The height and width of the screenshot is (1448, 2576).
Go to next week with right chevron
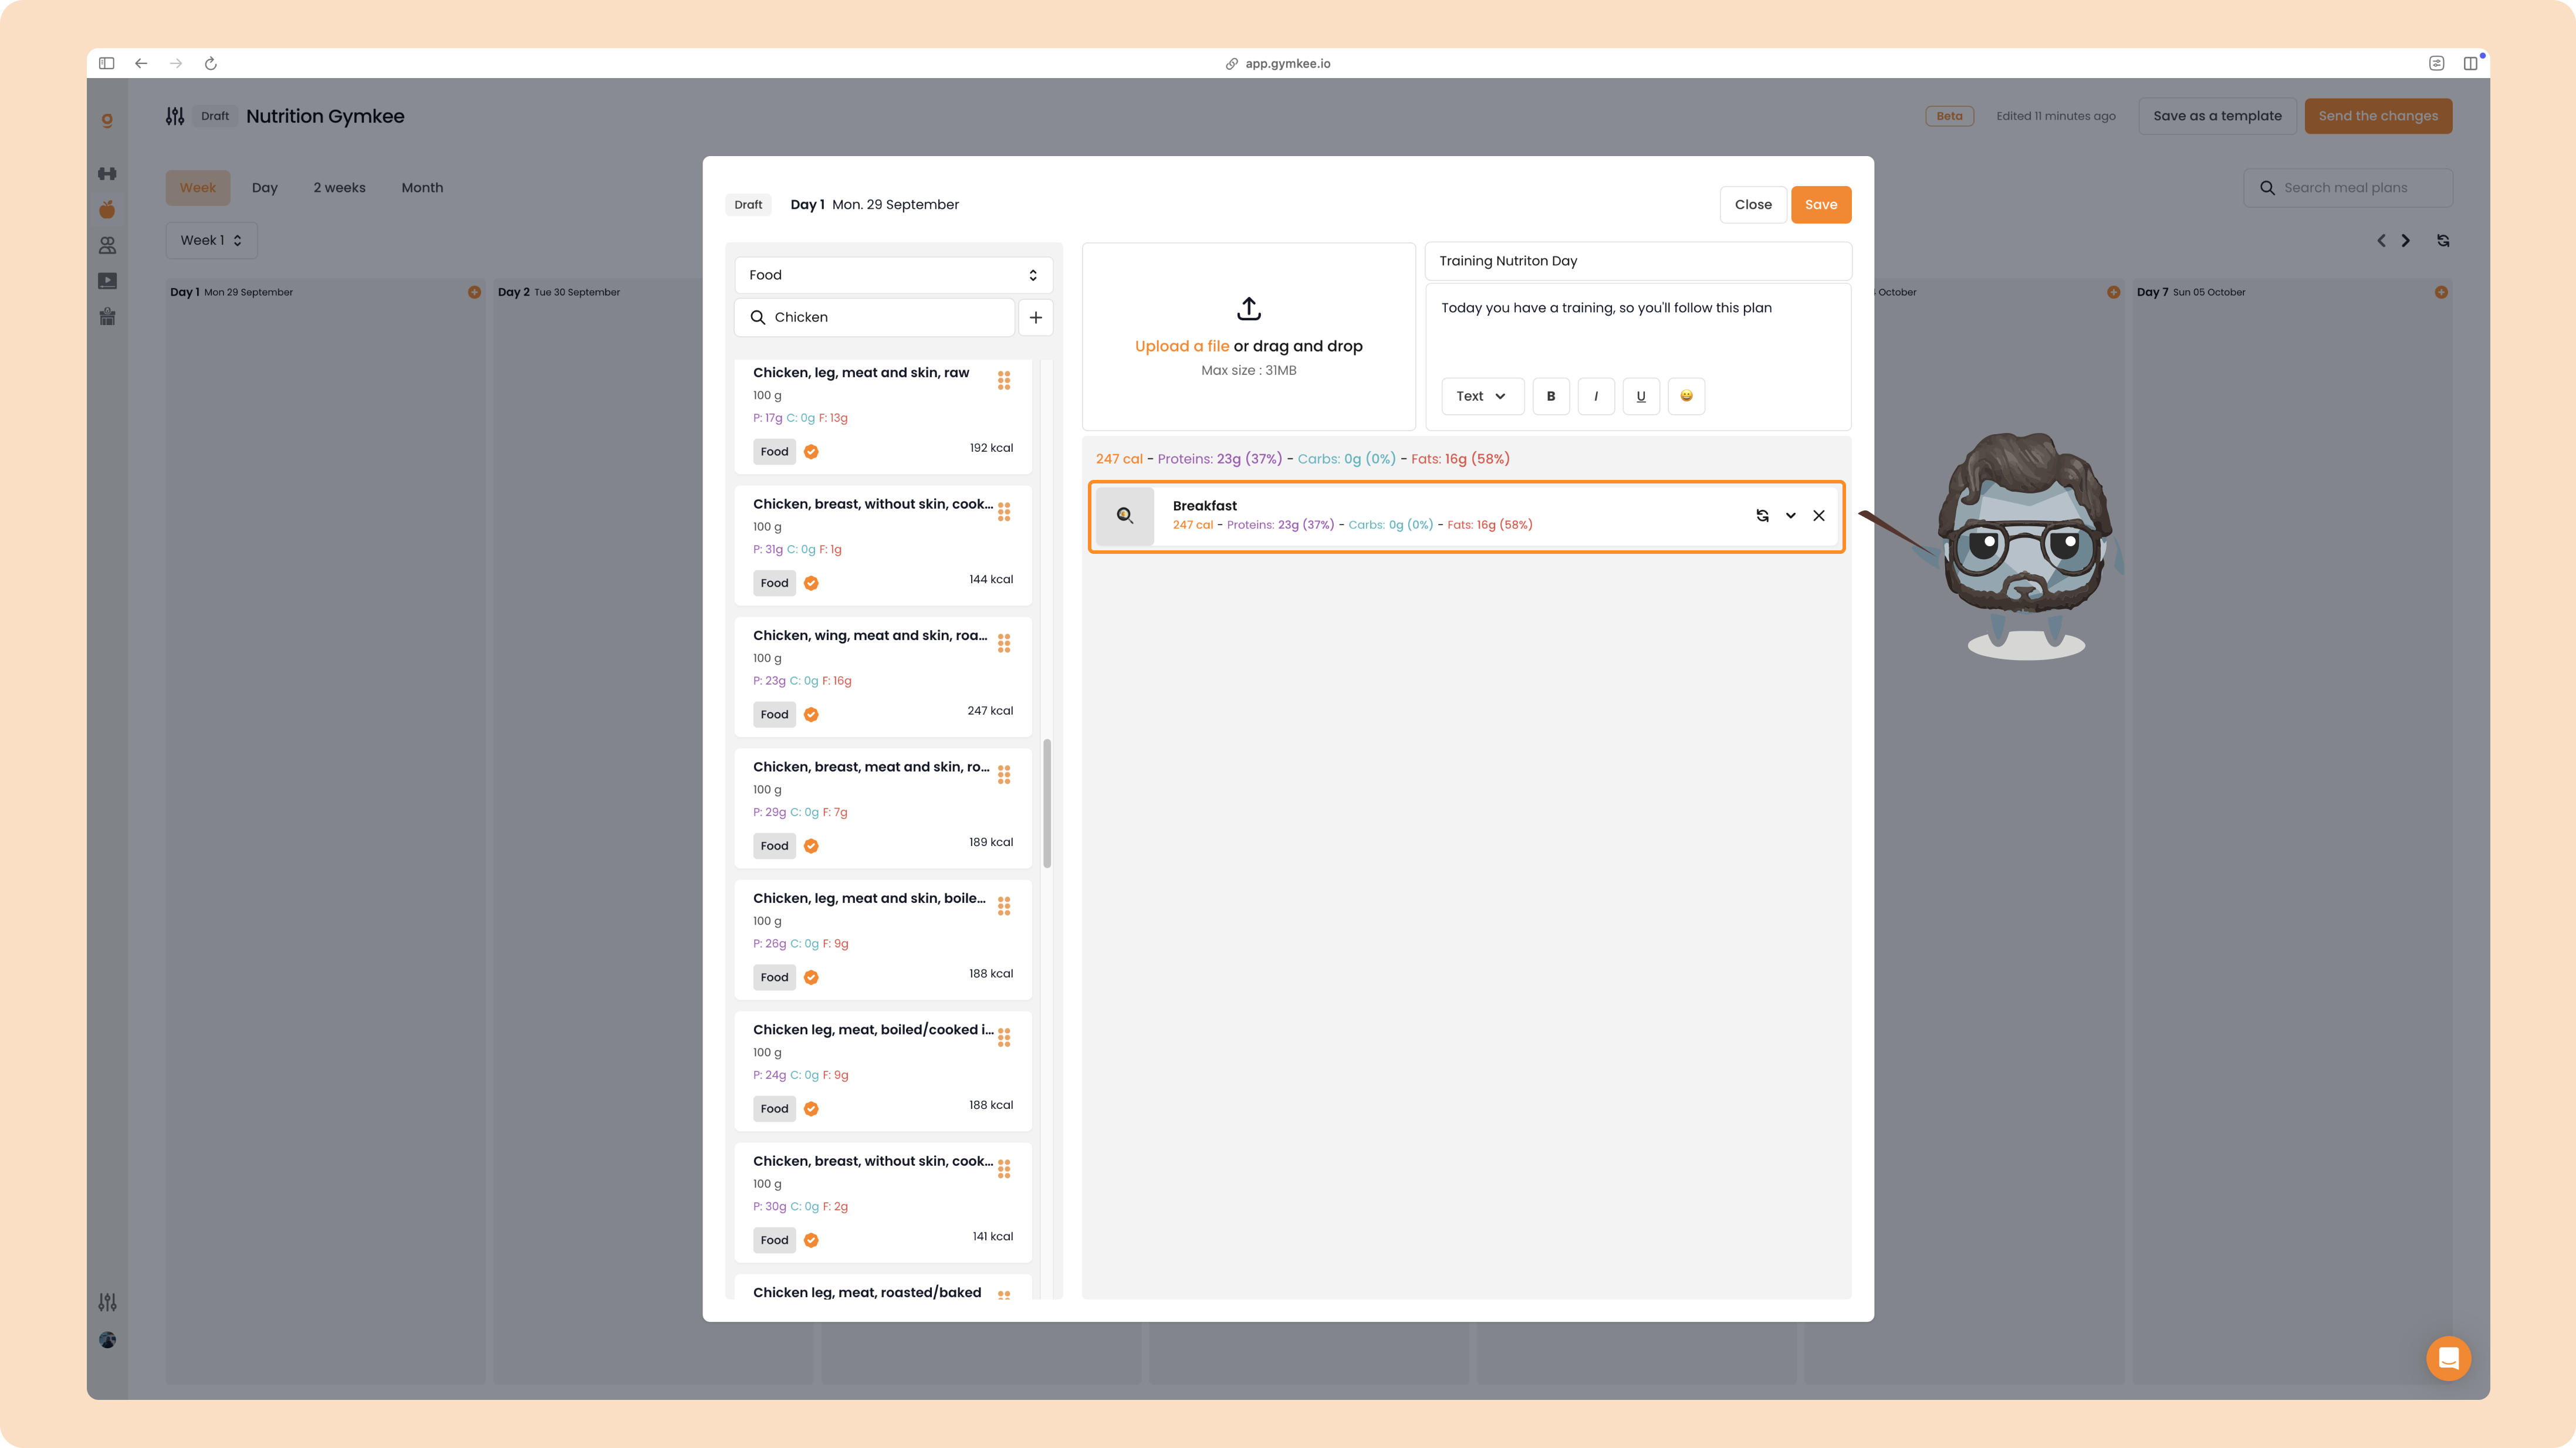[x=2406, y=241]
